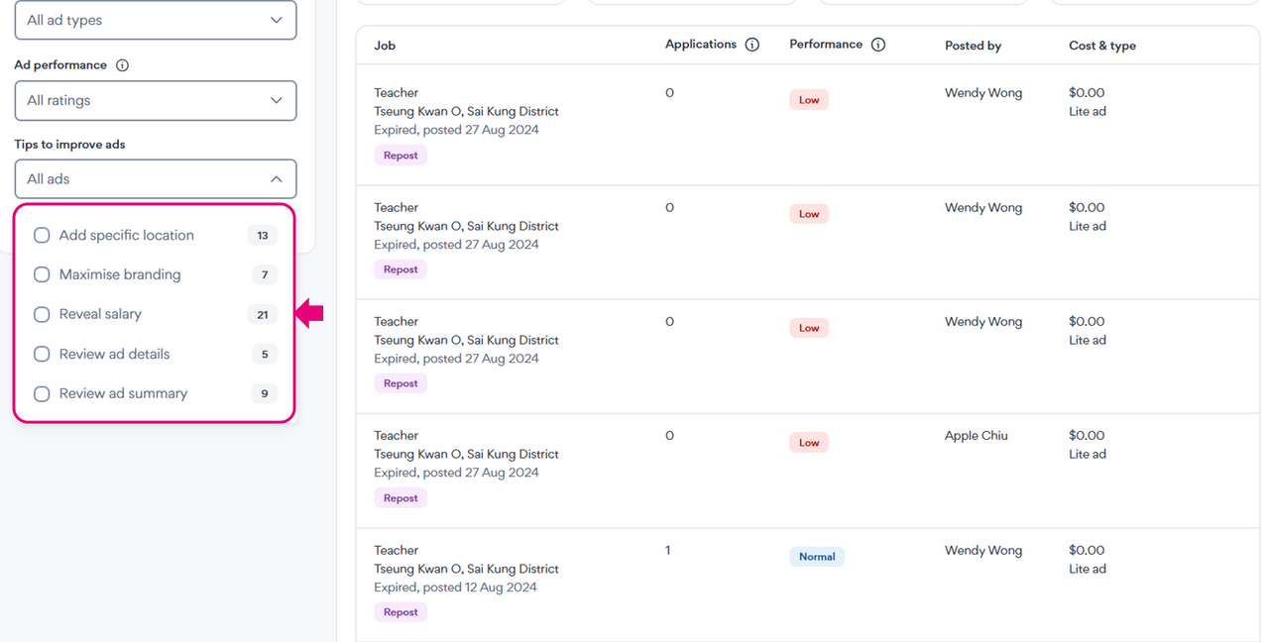Click the 21 count badge beside Reveal salary
This screenshot has height=642, width=1269.
click(262, 315)
